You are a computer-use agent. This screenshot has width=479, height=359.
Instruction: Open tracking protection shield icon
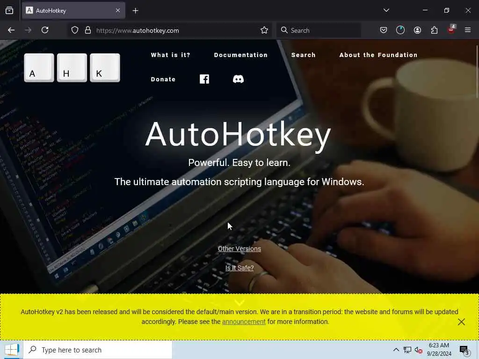coord(75,30)
